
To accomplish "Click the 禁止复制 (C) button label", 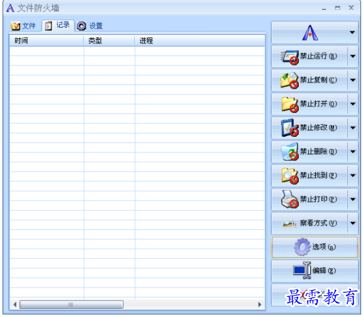I will [318, 80].
